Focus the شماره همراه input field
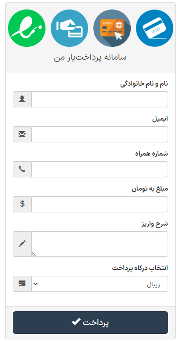The image size is (179, 342). click(100, 169)
